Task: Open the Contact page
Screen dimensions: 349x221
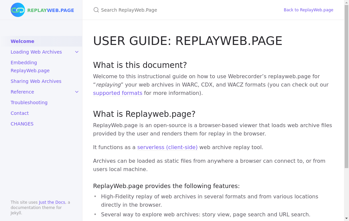Action: click(x=20, y=113)
